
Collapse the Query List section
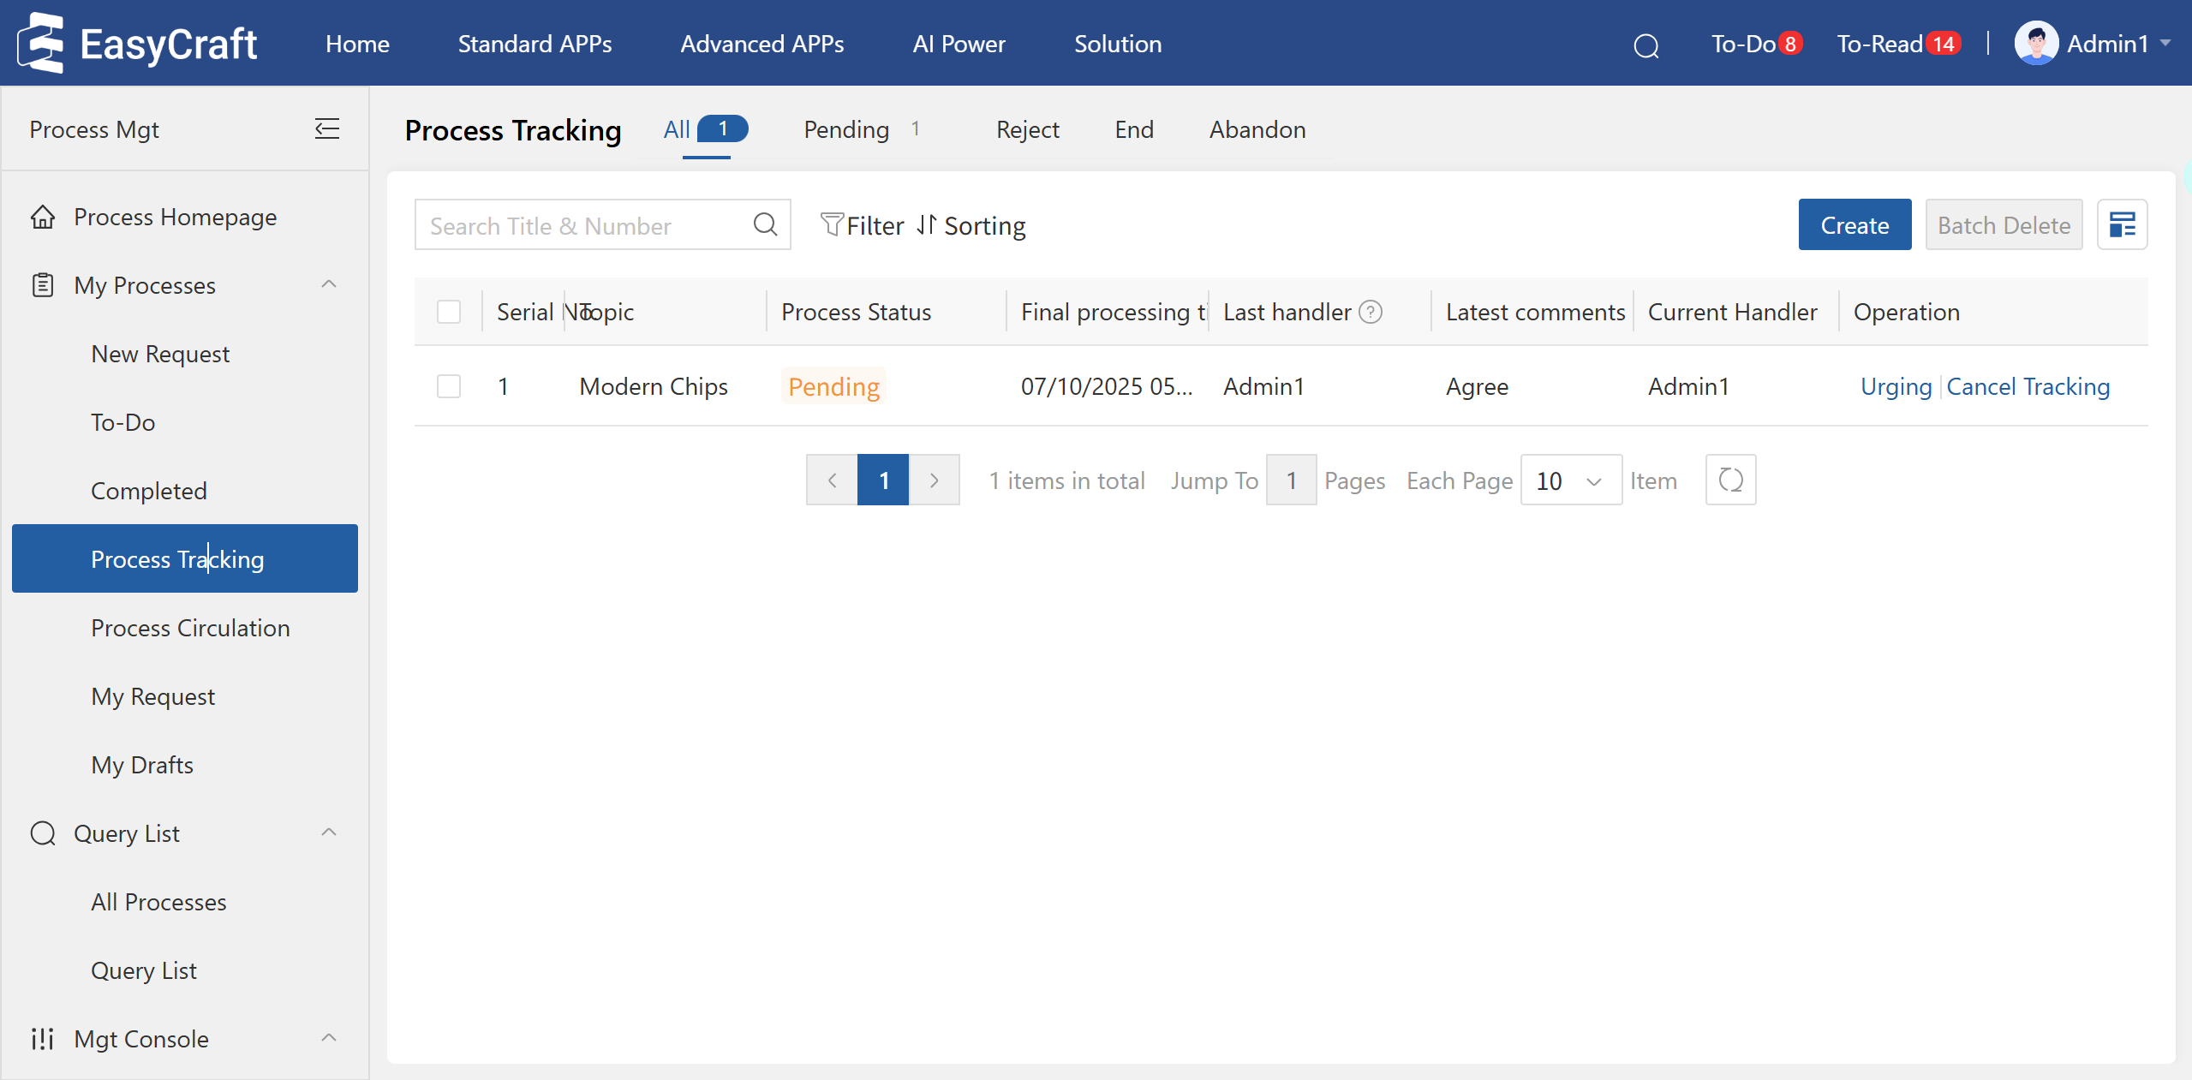coord(328,832)
